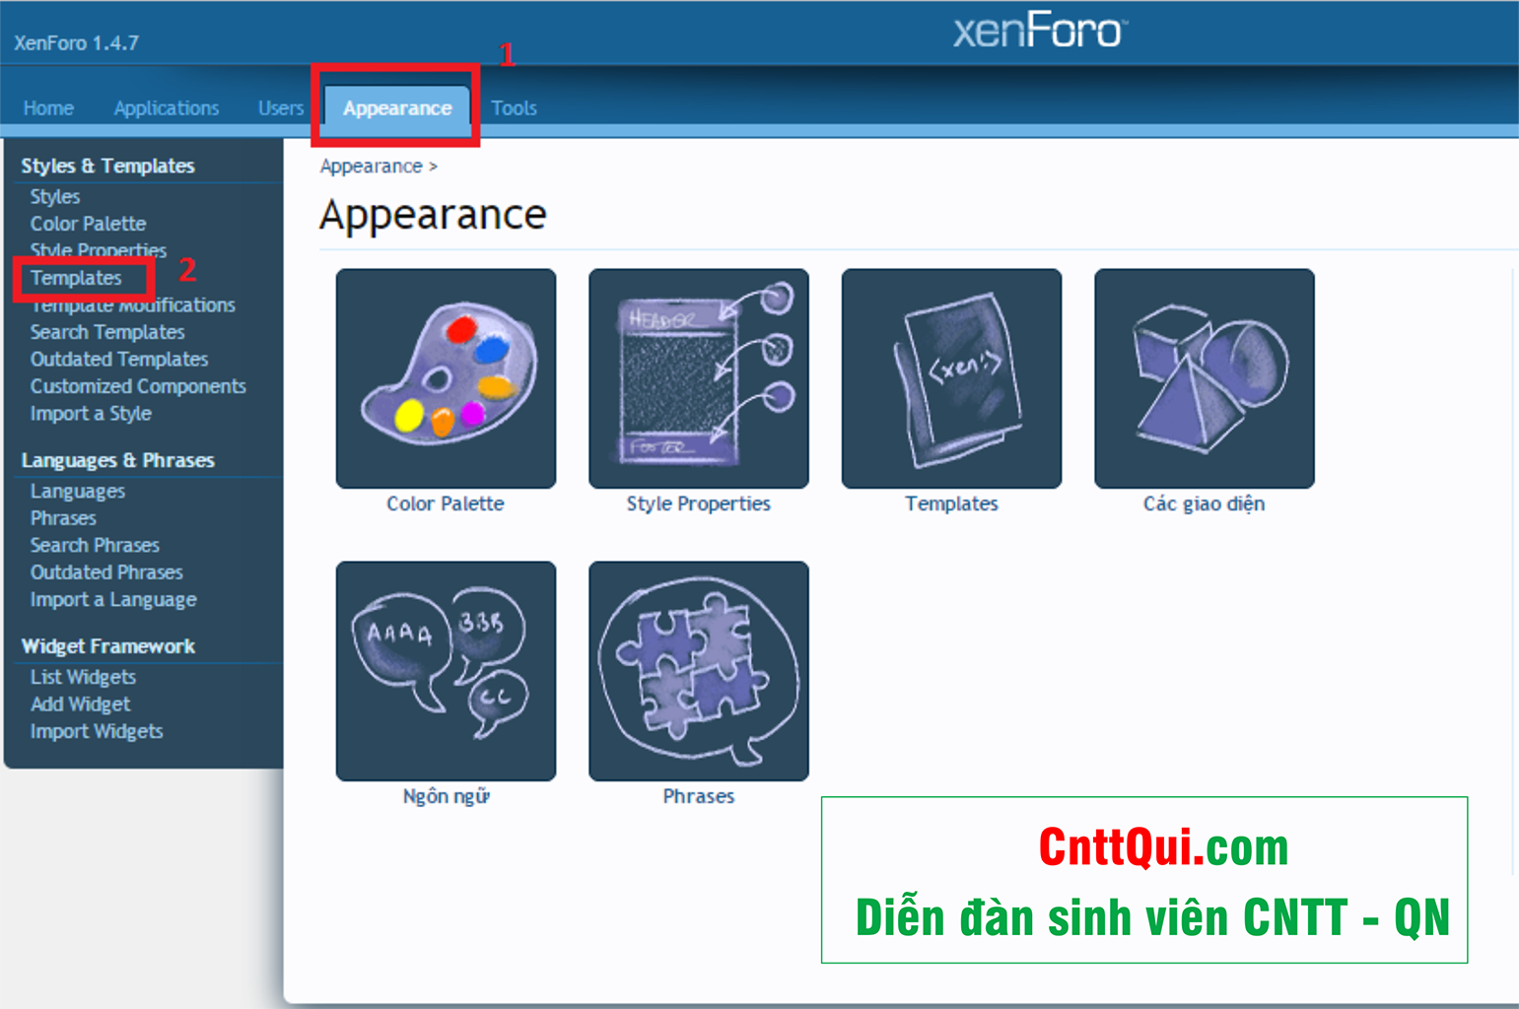Open Template Modifications sidebar link

click(x=133, y=305)
